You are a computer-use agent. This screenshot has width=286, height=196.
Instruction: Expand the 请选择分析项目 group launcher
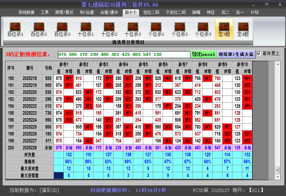250,43
